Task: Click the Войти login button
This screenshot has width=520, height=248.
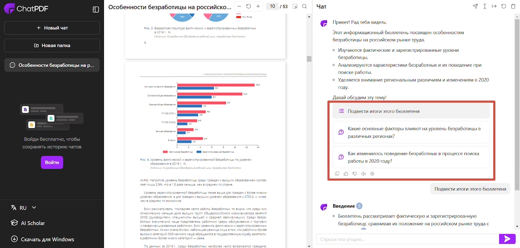Action: (52, 163)
